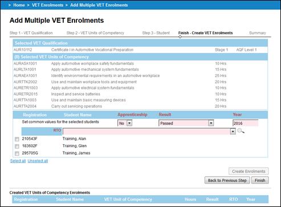
Task: Click registration number 210543F
Action: [30, 139]
